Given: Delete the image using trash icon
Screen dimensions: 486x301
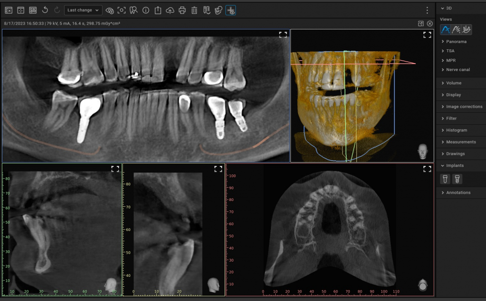Looking at the screenshot, I should pyautogui.click(x=194, y=10).
